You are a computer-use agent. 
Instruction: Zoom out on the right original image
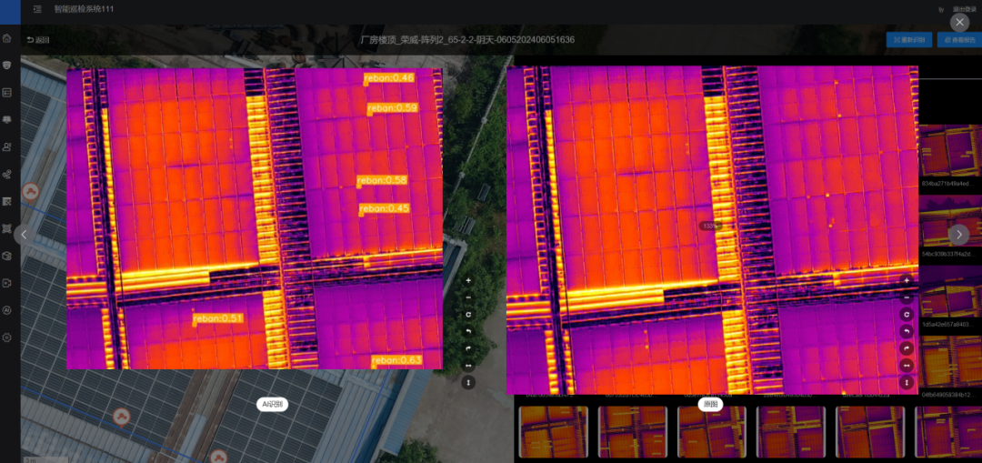click(906, 297)
